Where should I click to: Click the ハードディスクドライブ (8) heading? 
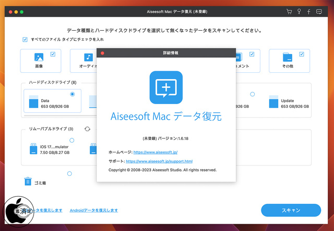pos(53,82)
